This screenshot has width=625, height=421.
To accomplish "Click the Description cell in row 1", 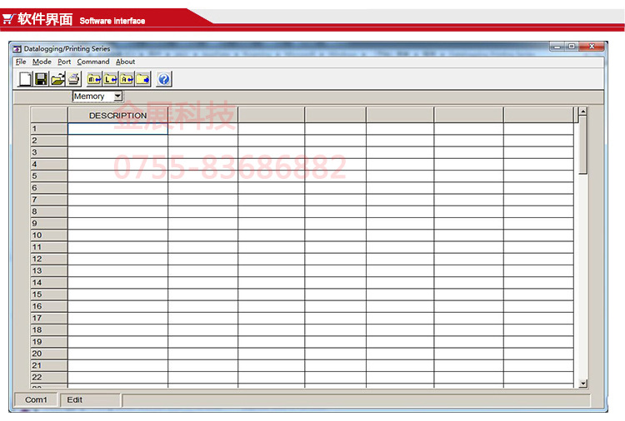I will [117, 129].
